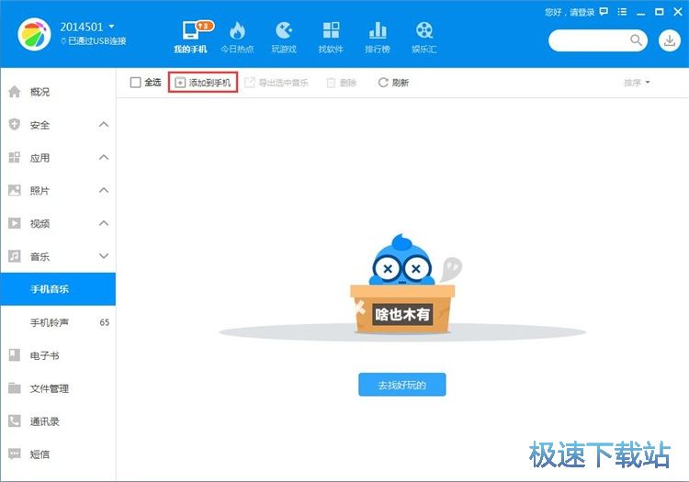The width and height of the screenshot is (689, 482).
Task: Select 手机音乐 in sidebar
Action: click(x=58, y=289)
